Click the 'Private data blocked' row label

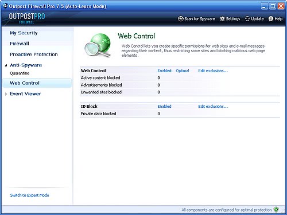coord(98,114)
